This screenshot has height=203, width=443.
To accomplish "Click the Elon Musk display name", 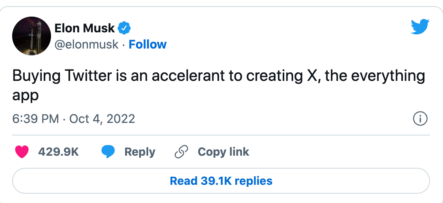I will click(x=85, y=28).
